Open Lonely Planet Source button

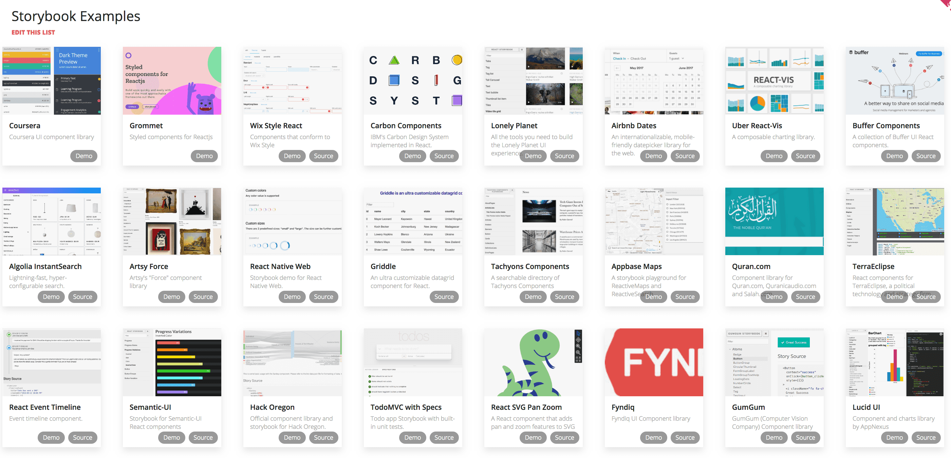pos(564,156)
